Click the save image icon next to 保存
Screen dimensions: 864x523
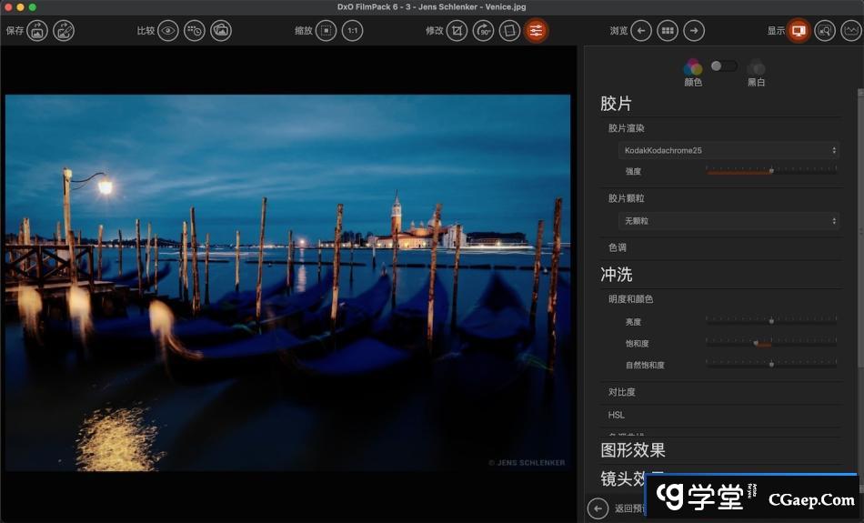pos(37,30)
